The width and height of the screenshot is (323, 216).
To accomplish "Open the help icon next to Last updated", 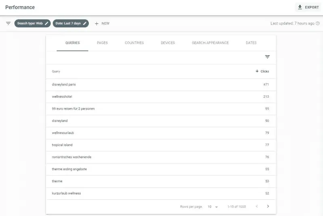I will (318, 23).
